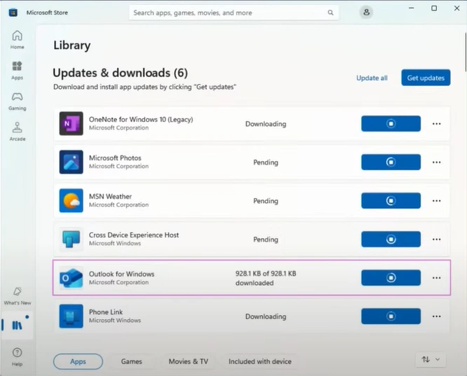
Task: Select the Library icon in sidebar
Action: 17,325
